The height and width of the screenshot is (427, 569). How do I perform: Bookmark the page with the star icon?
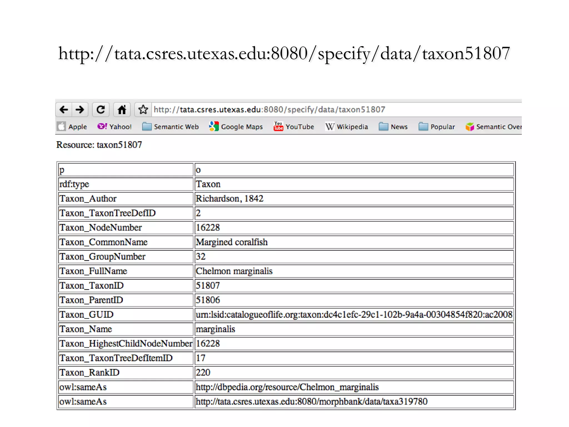(143, 110)
